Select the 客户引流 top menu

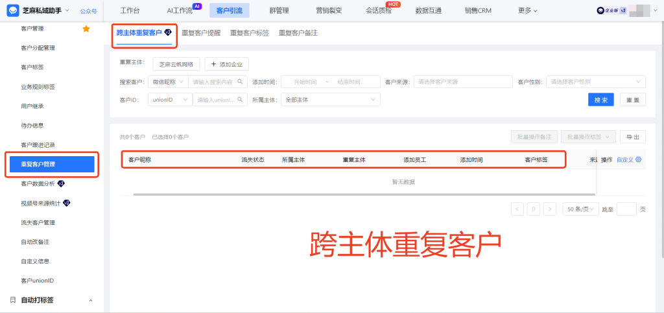[x=230, y=10]
